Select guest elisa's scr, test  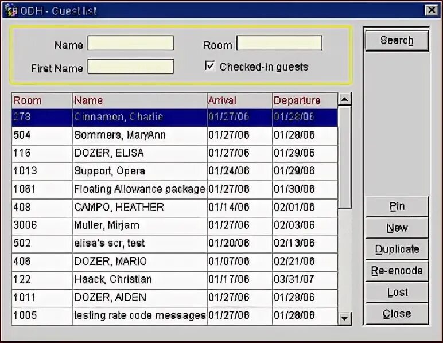coord(174,244)
